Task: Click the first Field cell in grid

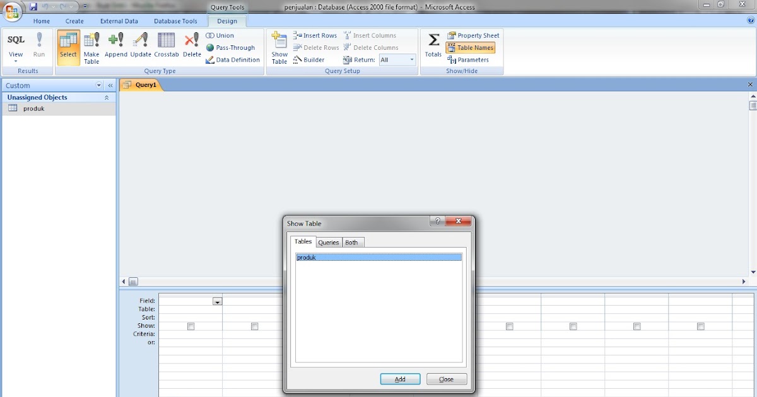Action: click(x=190, y=302)
